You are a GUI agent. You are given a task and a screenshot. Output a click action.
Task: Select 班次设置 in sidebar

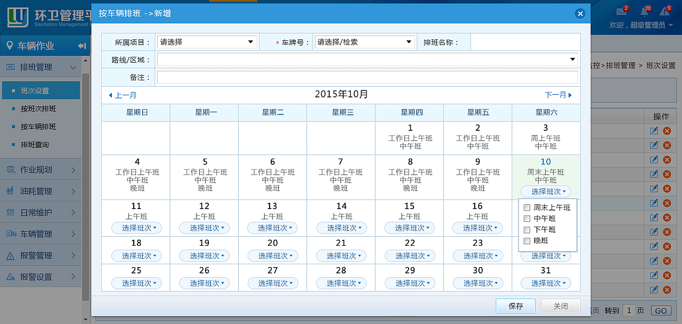pyautogui.click(x=40, y=90)
